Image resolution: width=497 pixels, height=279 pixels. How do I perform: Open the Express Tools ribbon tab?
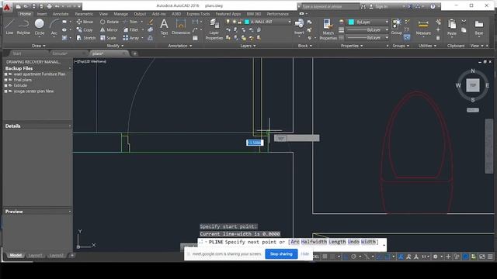point(198,14)
